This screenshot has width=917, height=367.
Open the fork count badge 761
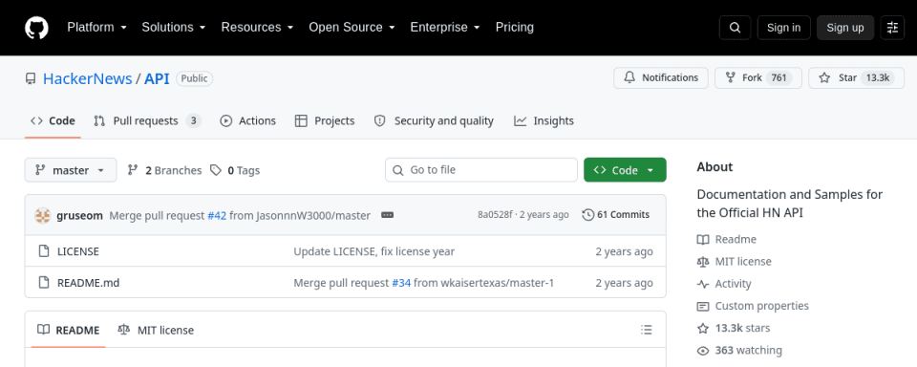(x=779, y=77)
